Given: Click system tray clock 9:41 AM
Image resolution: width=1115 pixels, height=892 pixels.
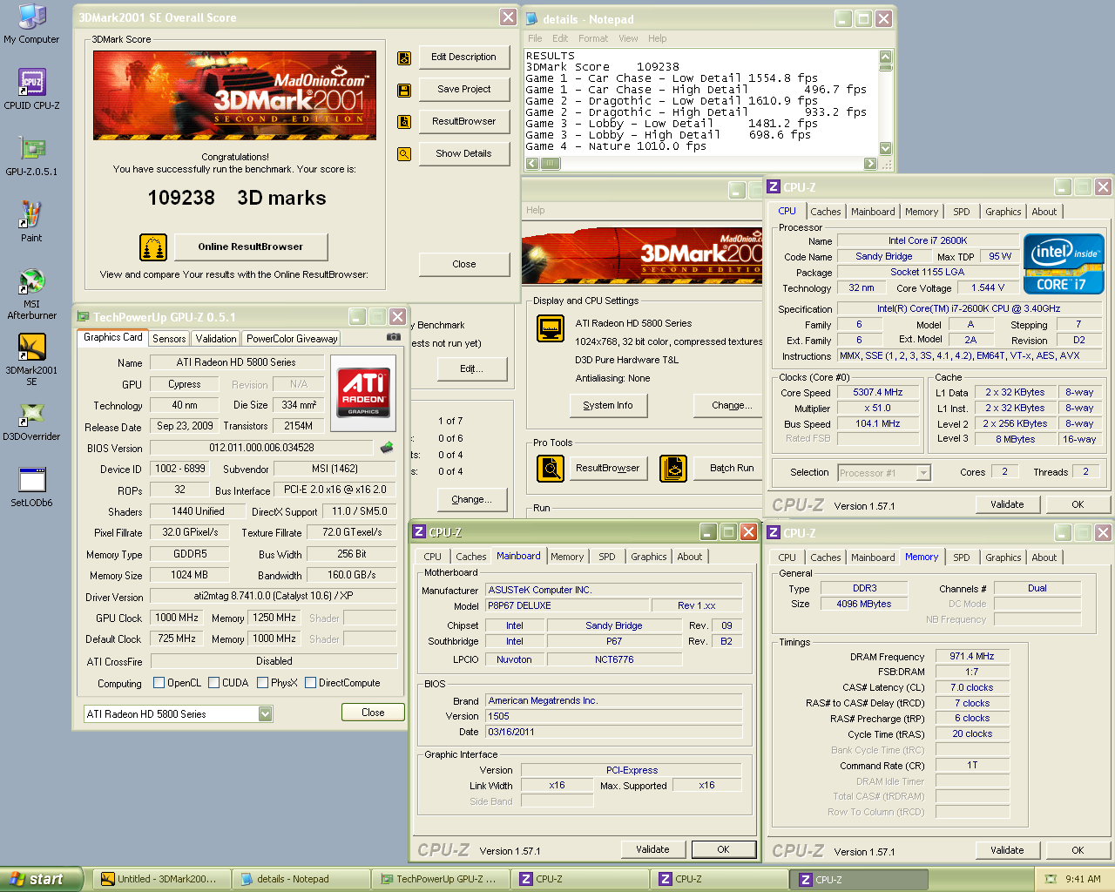Looking at the screenshot, I should [x=1083, y=879].
